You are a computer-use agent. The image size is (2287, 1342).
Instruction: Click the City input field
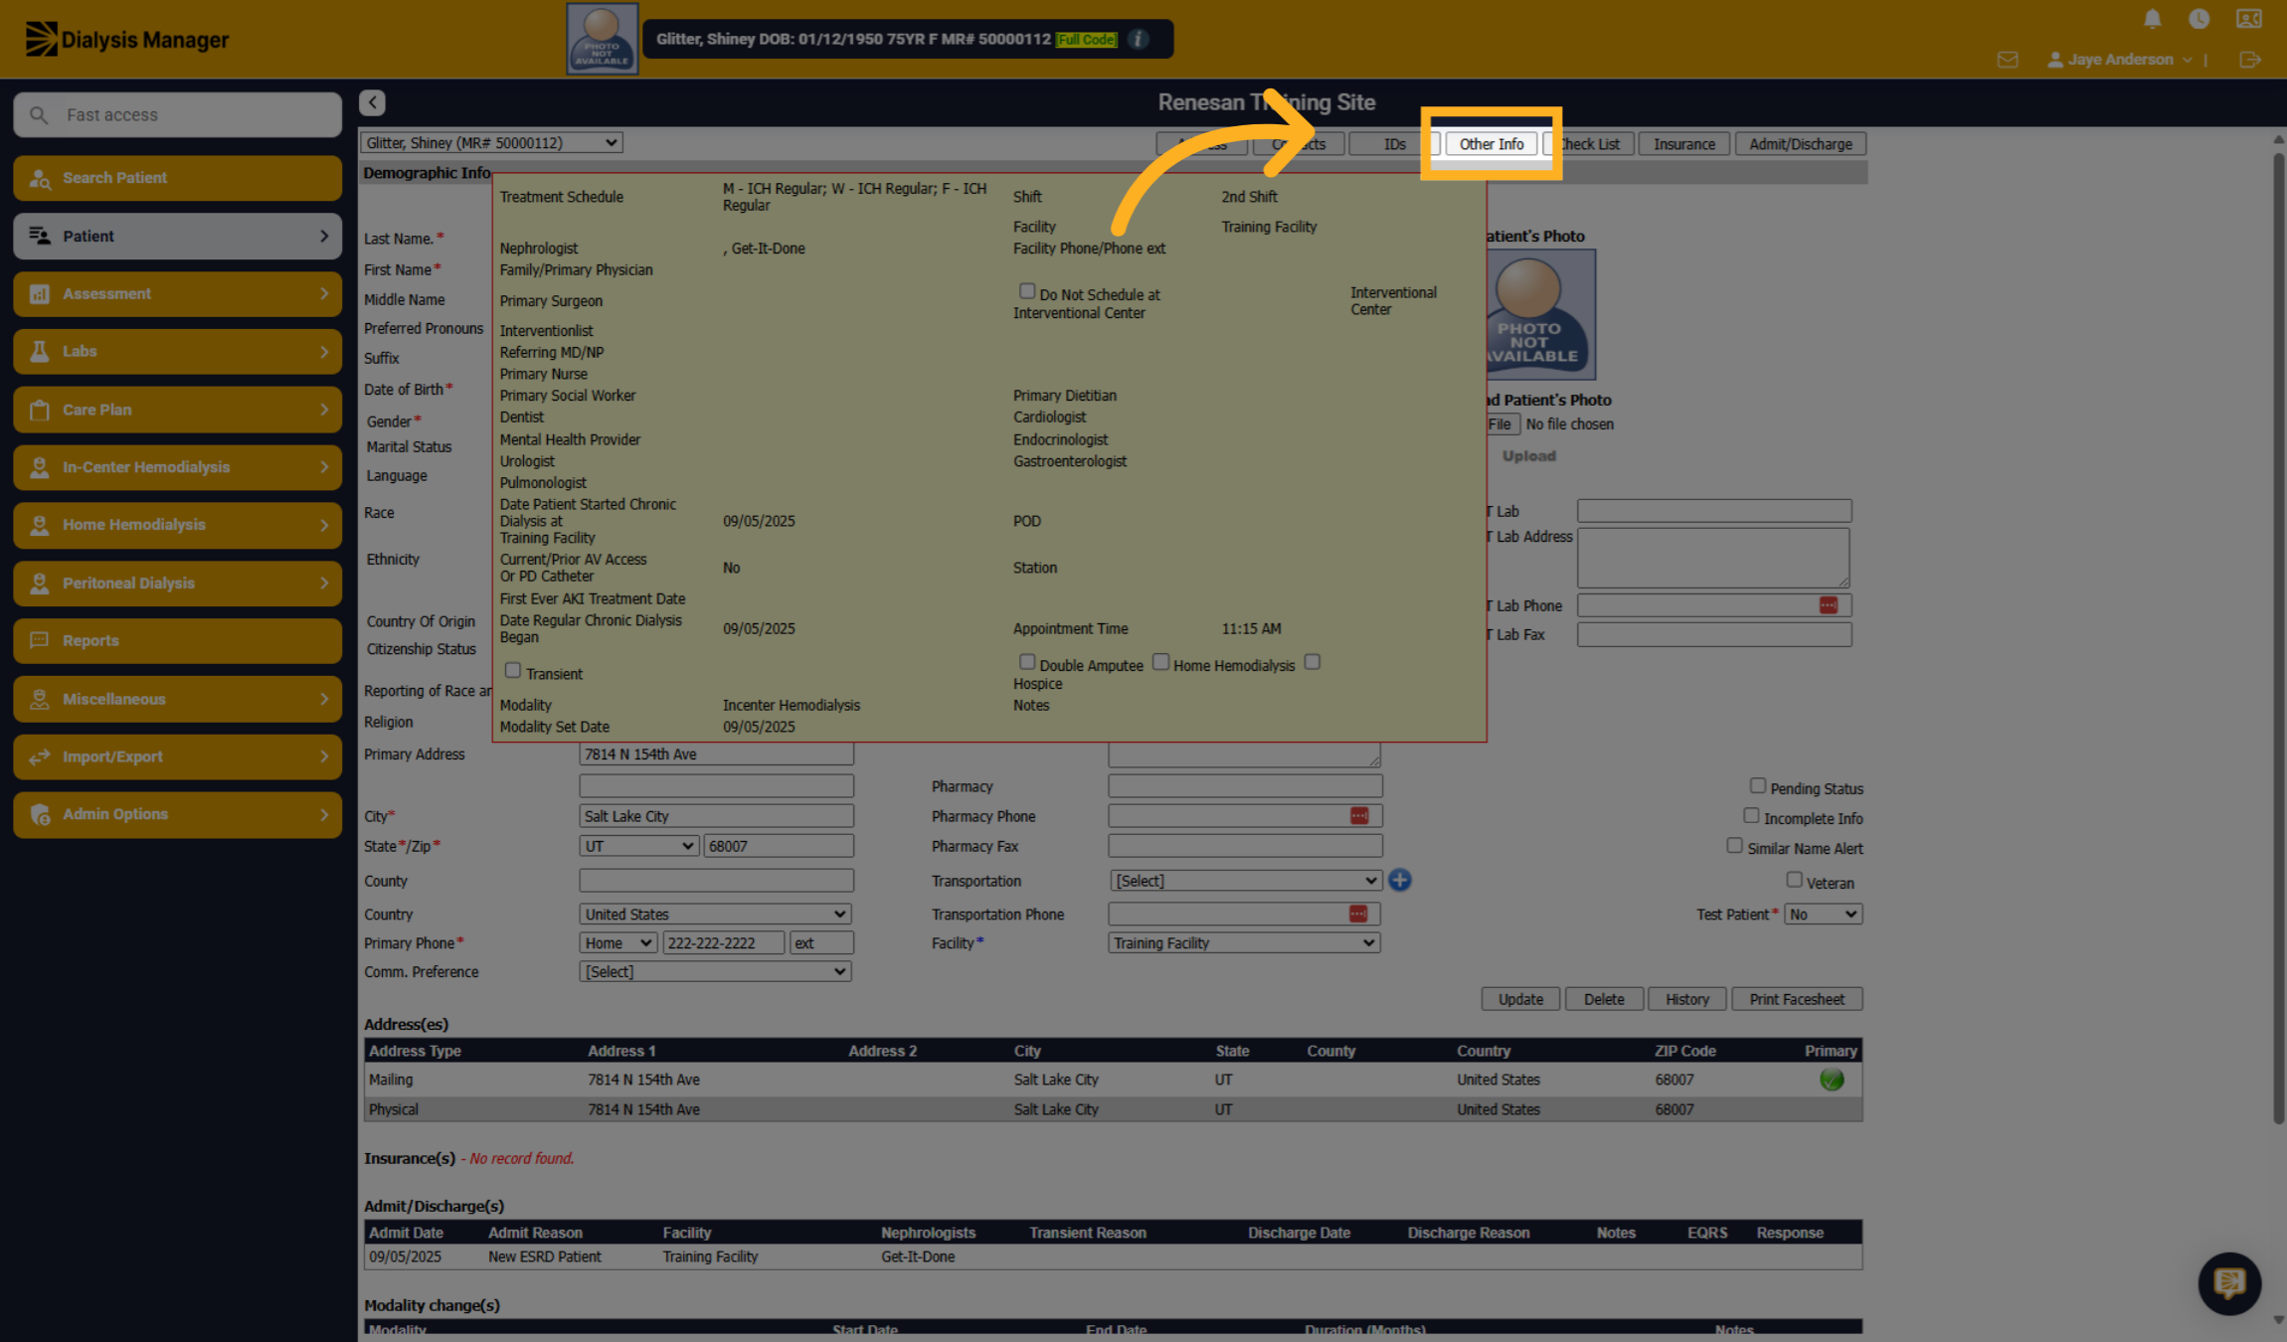click(x=716, y=816)
